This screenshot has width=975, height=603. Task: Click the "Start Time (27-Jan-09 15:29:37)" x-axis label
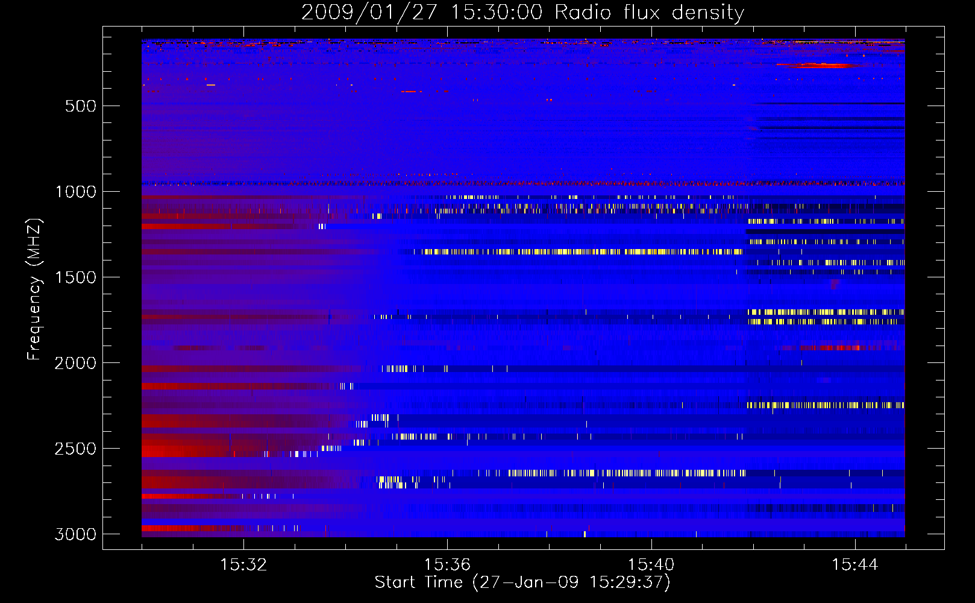point(522,582)
